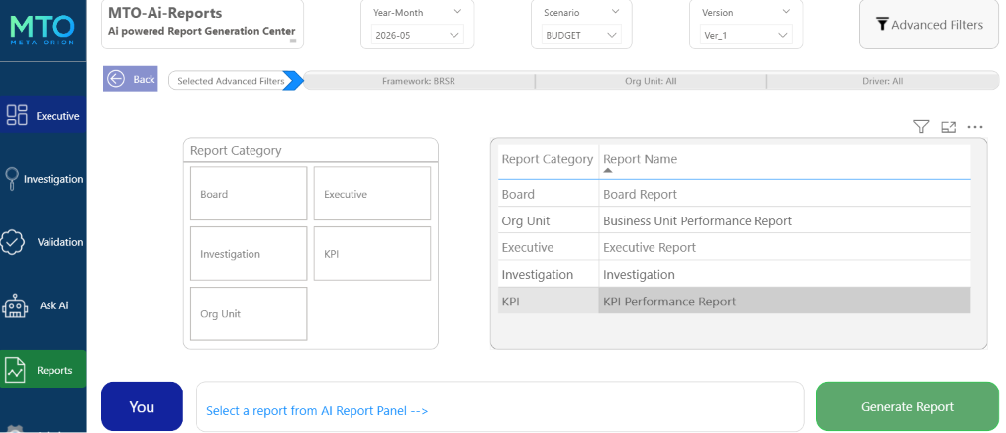Click the Org Unit: All filter segment
This screenshot has height=433, width=1006.
pyautogui.click(x=651, y=81)
